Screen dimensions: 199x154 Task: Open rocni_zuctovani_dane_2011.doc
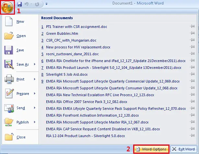pos(72,54)
